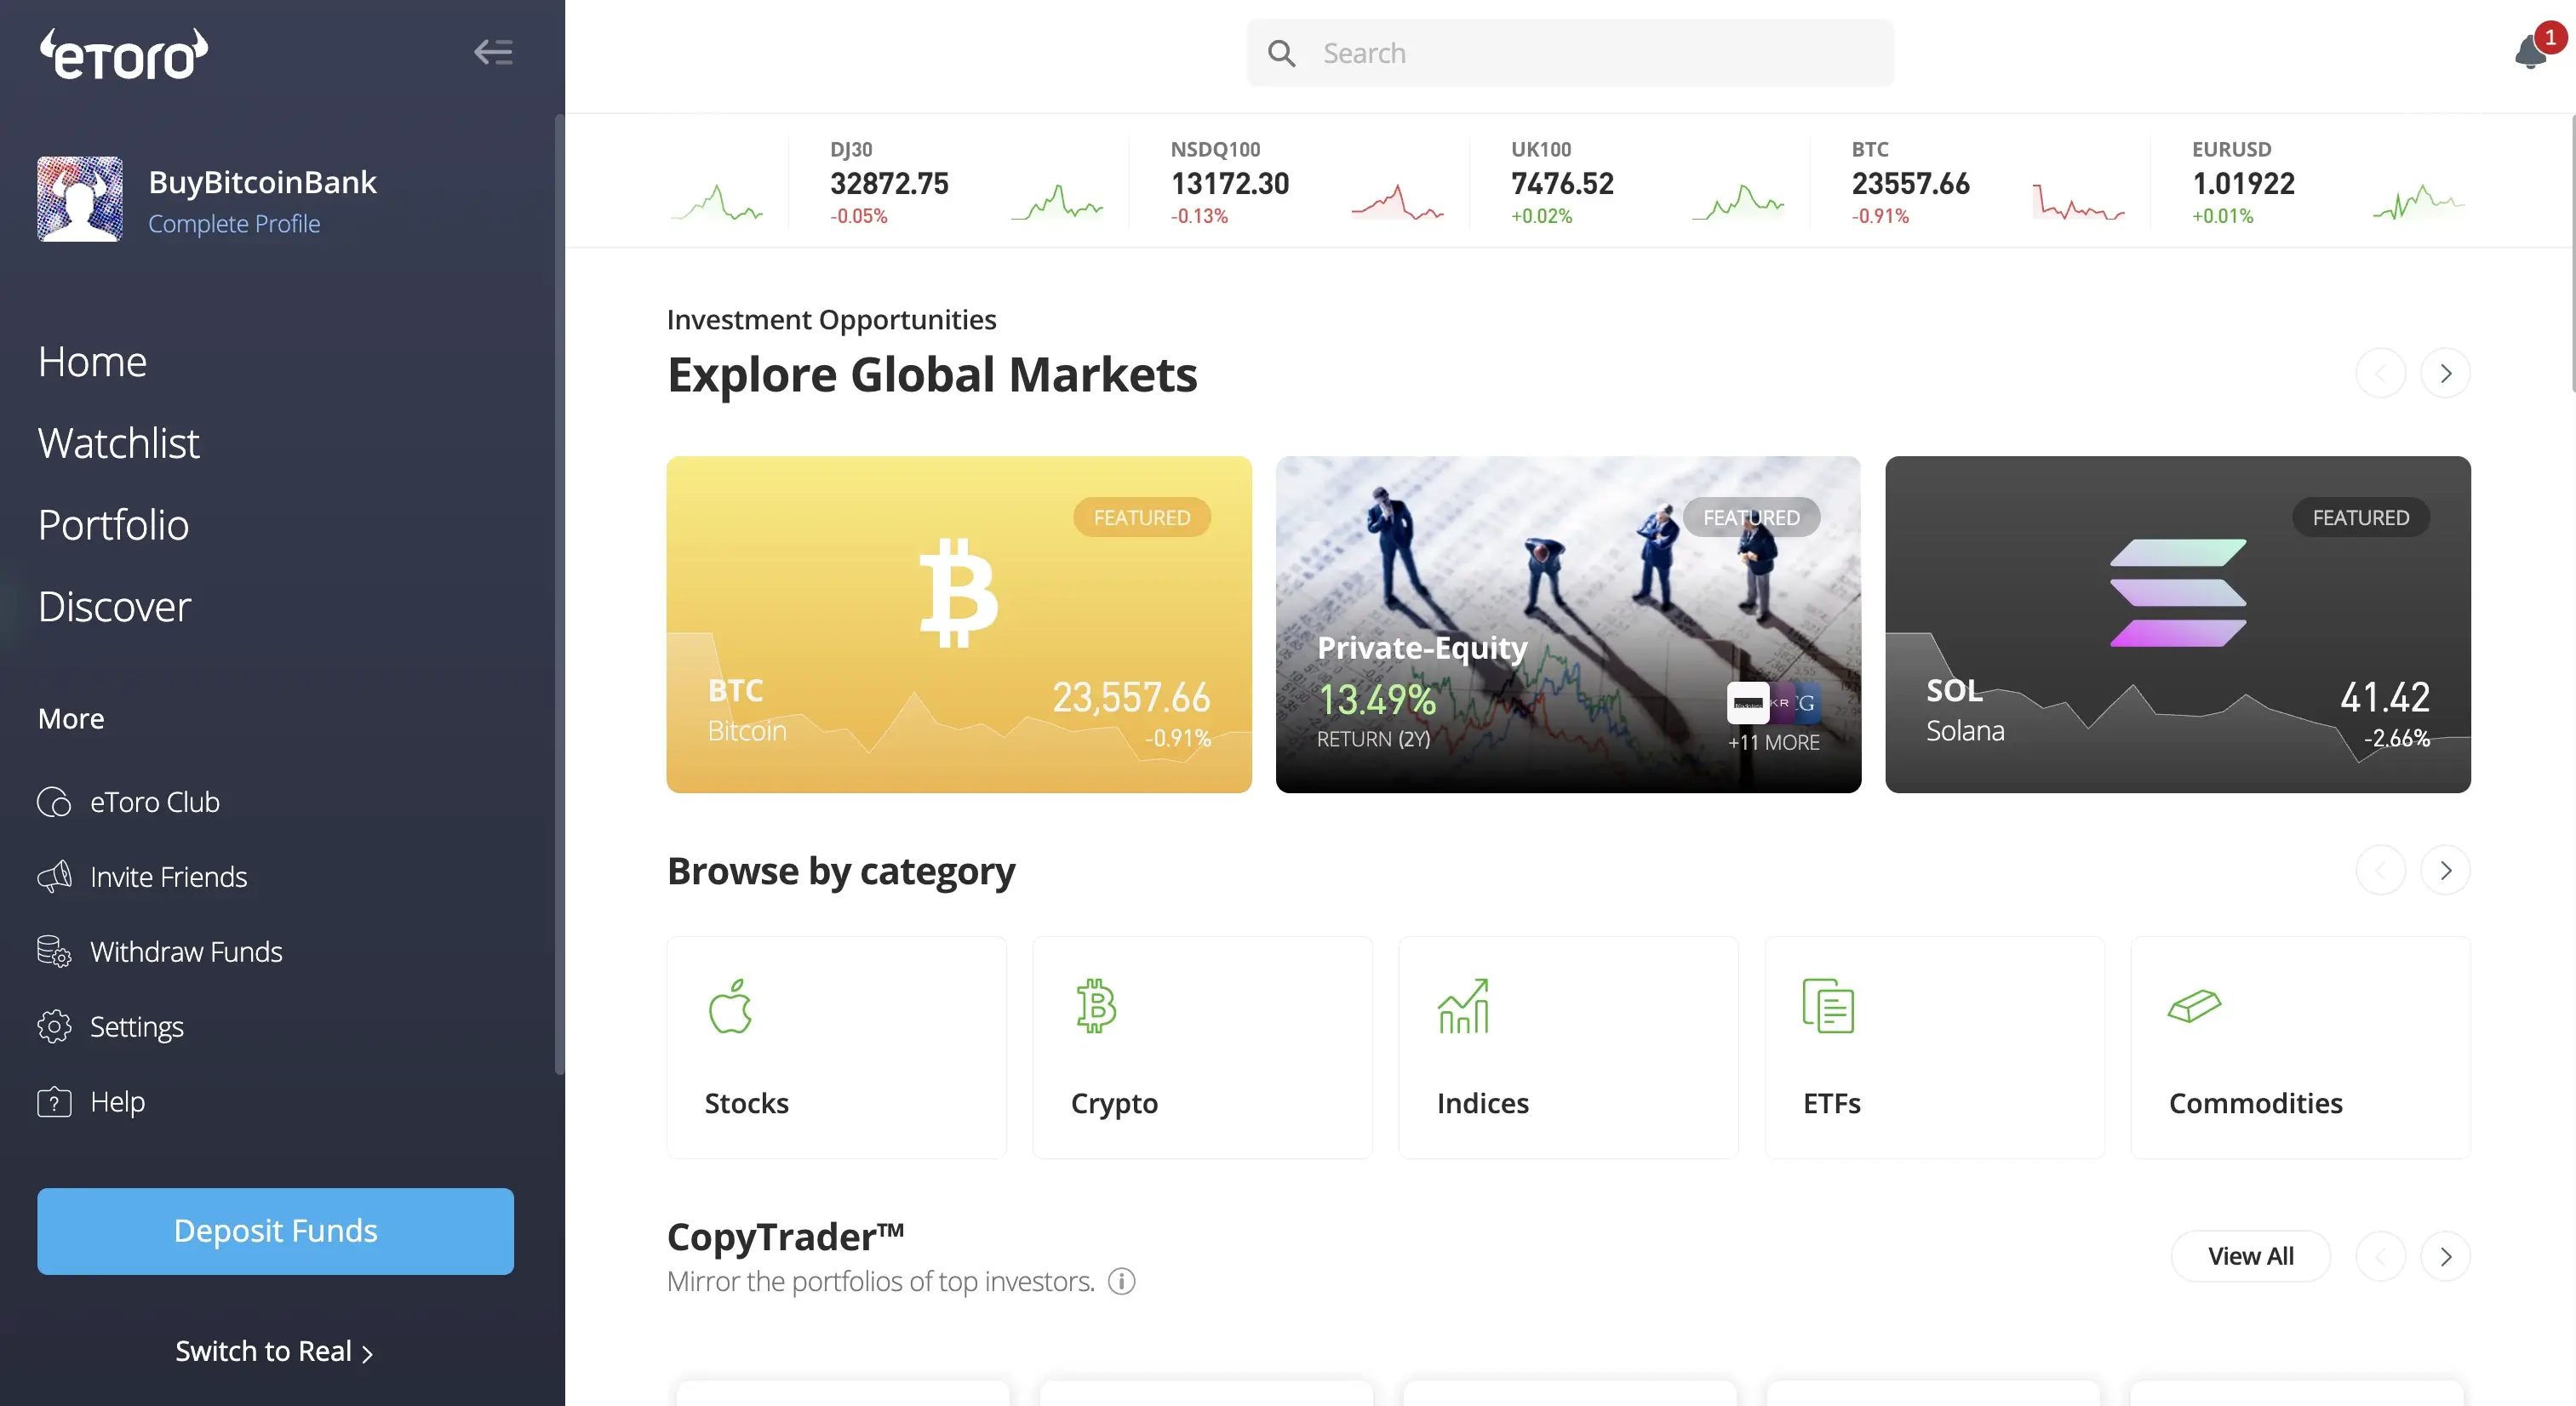
Task: Click the Commodities gold bar icon
Action: click(x=2194, y=1005)
